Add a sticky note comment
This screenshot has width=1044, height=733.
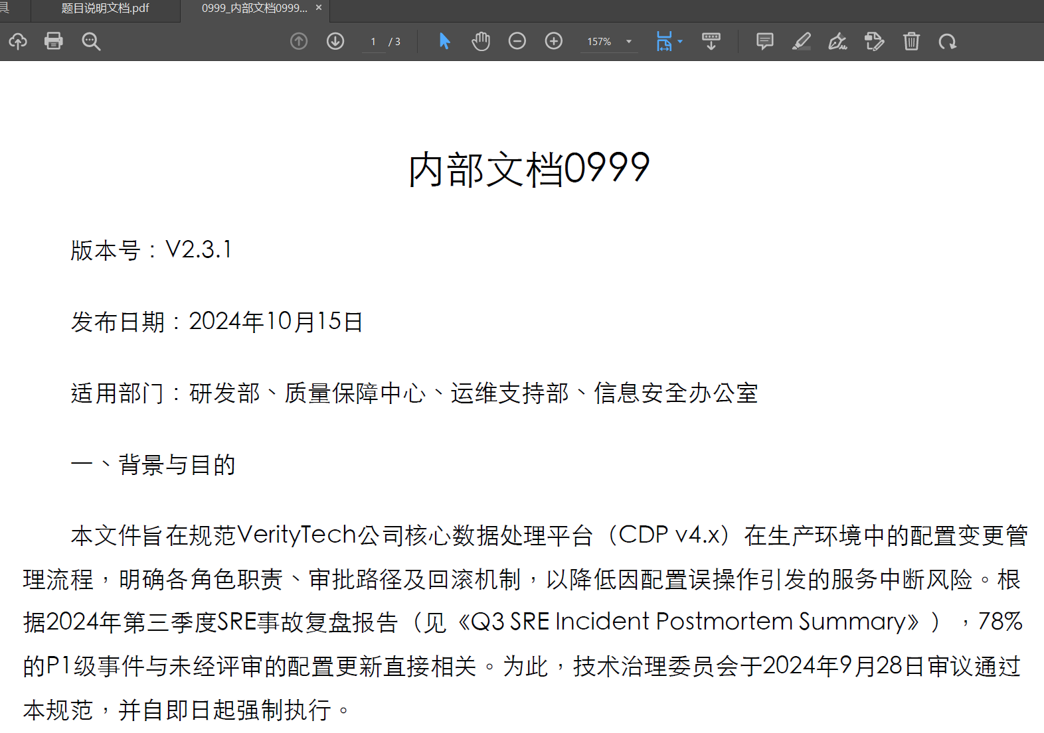764,41
